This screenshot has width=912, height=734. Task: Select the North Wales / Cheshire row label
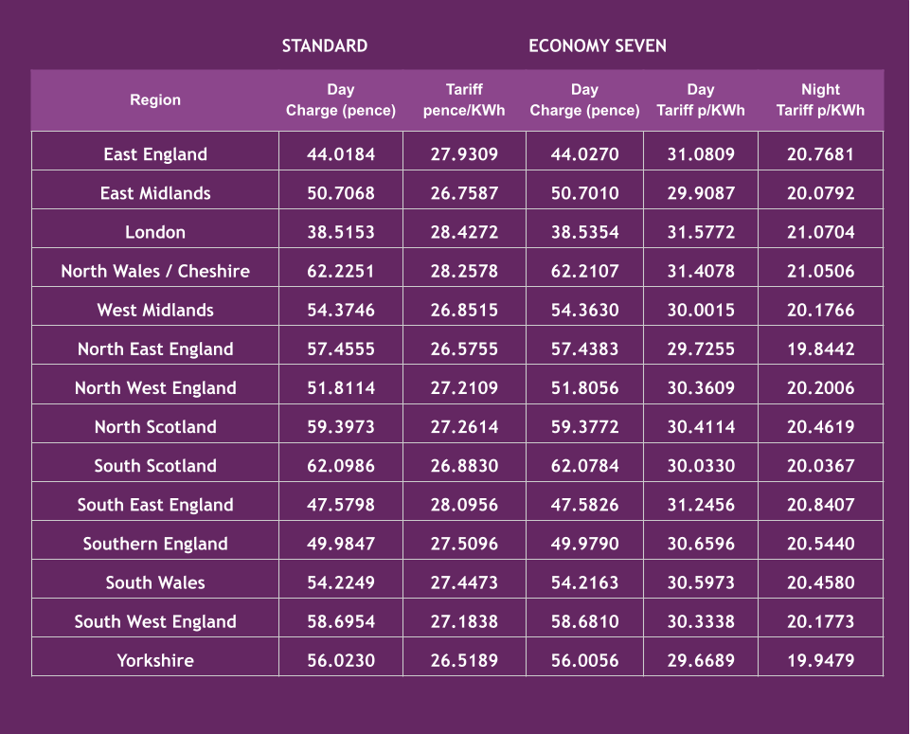[x=155, y=271]
